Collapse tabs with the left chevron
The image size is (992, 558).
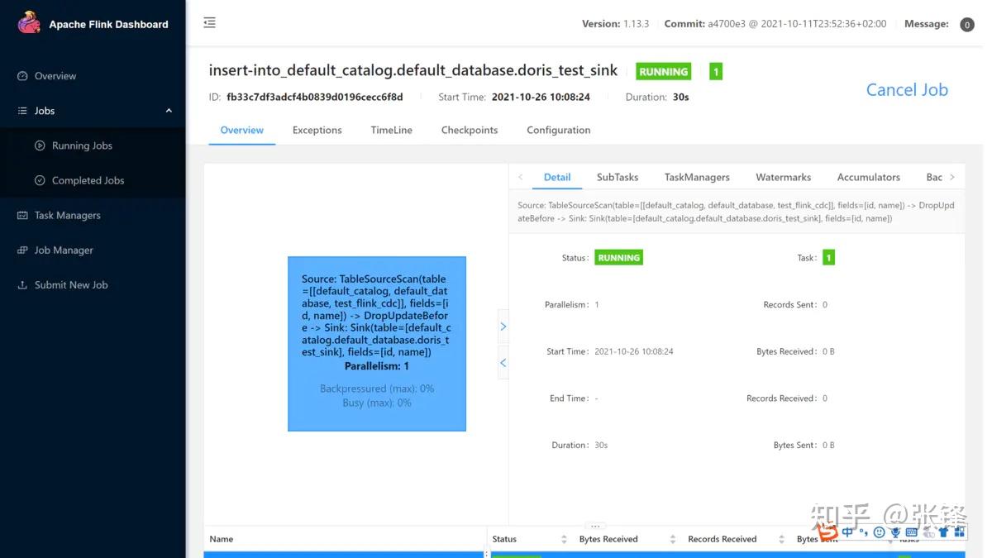point(518,177)
